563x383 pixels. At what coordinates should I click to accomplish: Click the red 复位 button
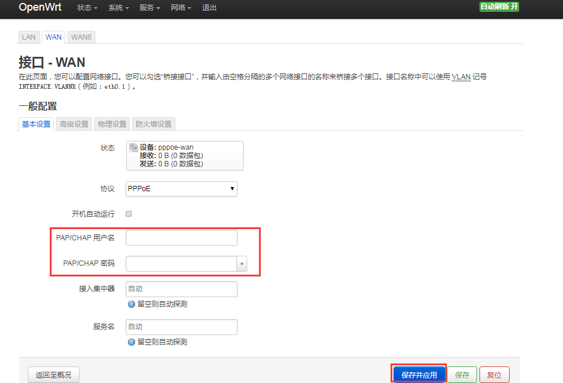[494, 375]
